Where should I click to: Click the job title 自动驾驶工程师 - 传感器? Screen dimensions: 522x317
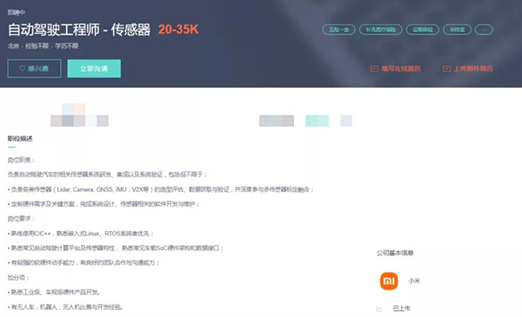79,30
